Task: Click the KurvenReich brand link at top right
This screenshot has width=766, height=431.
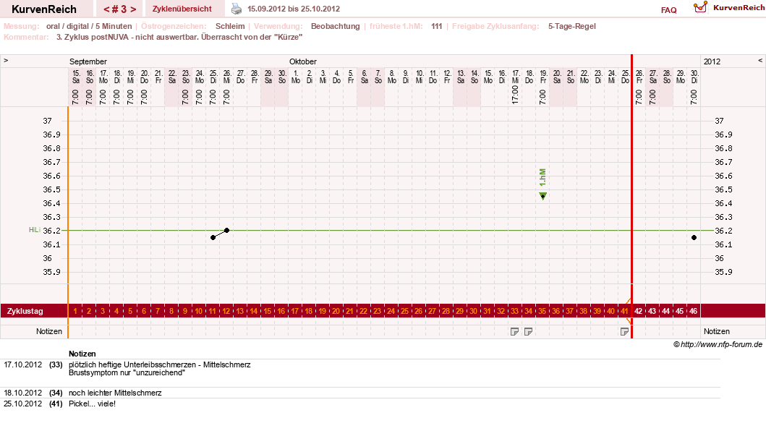Action: point(739,7)
